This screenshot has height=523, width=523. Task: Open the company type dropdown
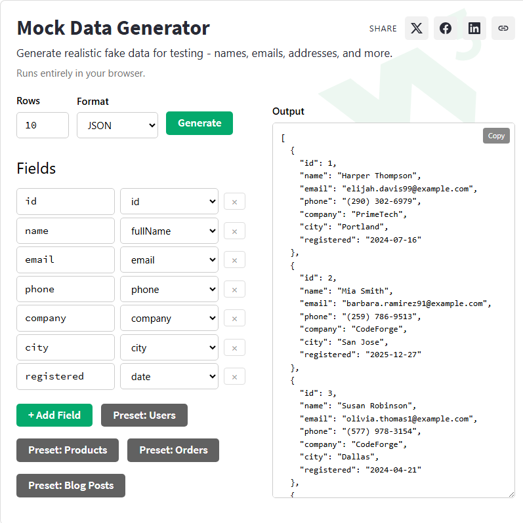[169, 319]
